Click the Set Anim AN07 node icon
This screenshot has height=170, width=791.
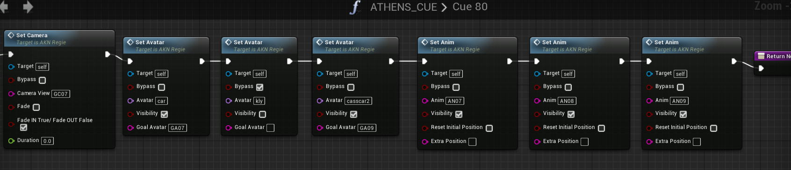(424, 42)
